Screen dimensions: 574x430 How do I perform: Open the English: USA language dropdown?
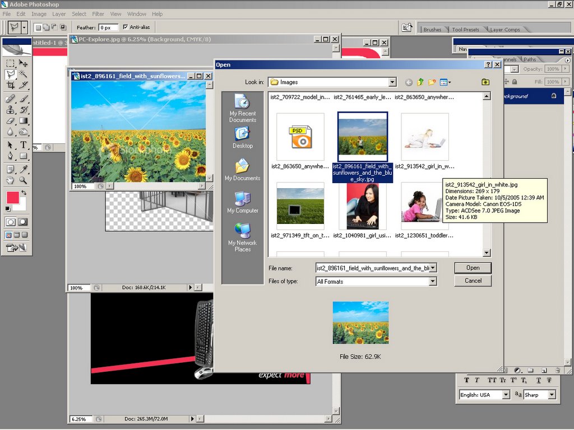click(x=506, y=395)
